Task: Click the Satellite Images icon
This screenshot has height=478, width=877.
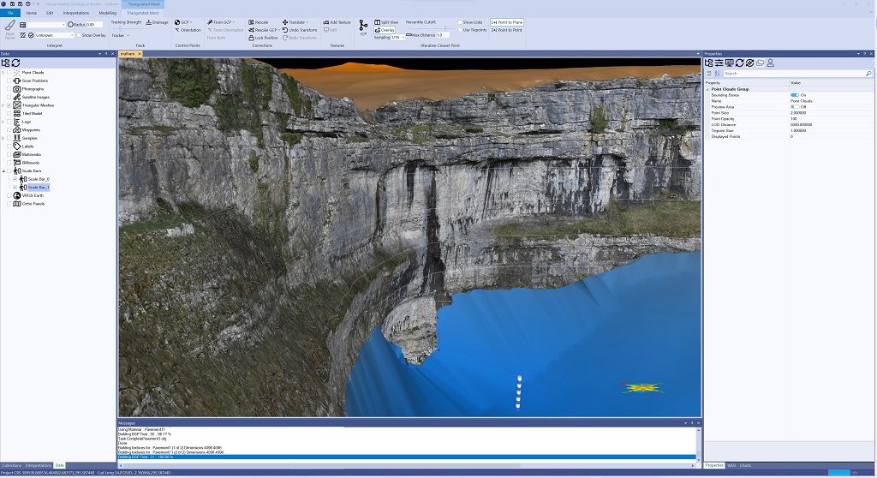Action: pyautogui.click(x=17, y=97)
